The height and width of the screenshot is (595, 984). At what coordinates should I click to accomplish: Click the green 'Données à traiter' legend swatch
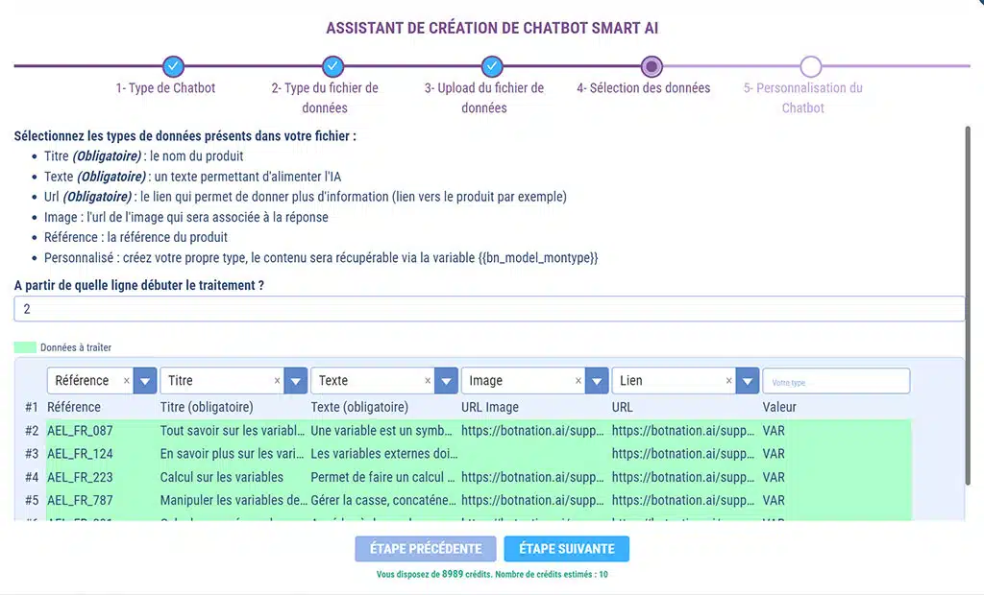25,347
